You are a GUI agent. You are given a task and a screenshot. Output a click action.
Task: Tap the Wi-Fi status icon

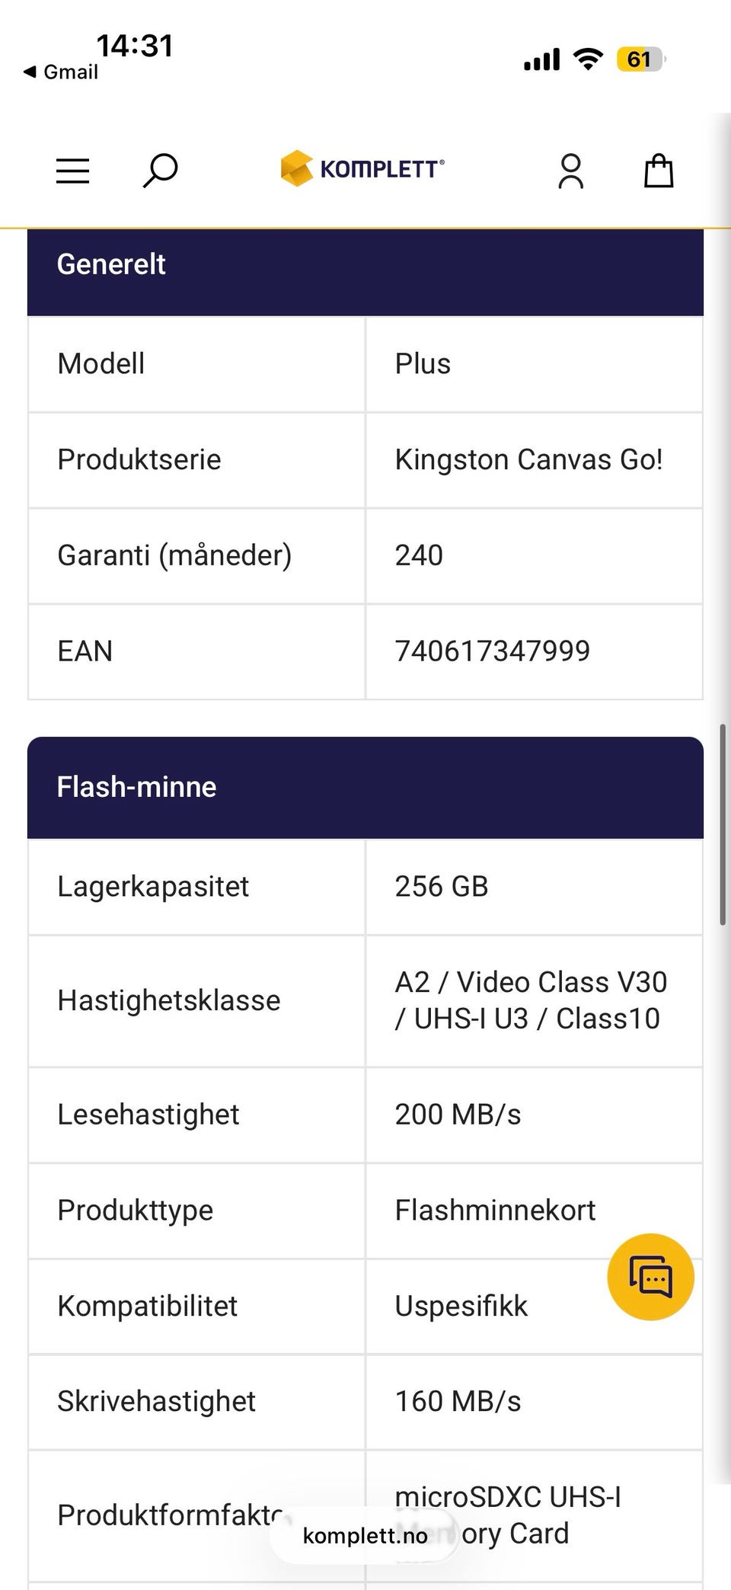pos(588,59)
